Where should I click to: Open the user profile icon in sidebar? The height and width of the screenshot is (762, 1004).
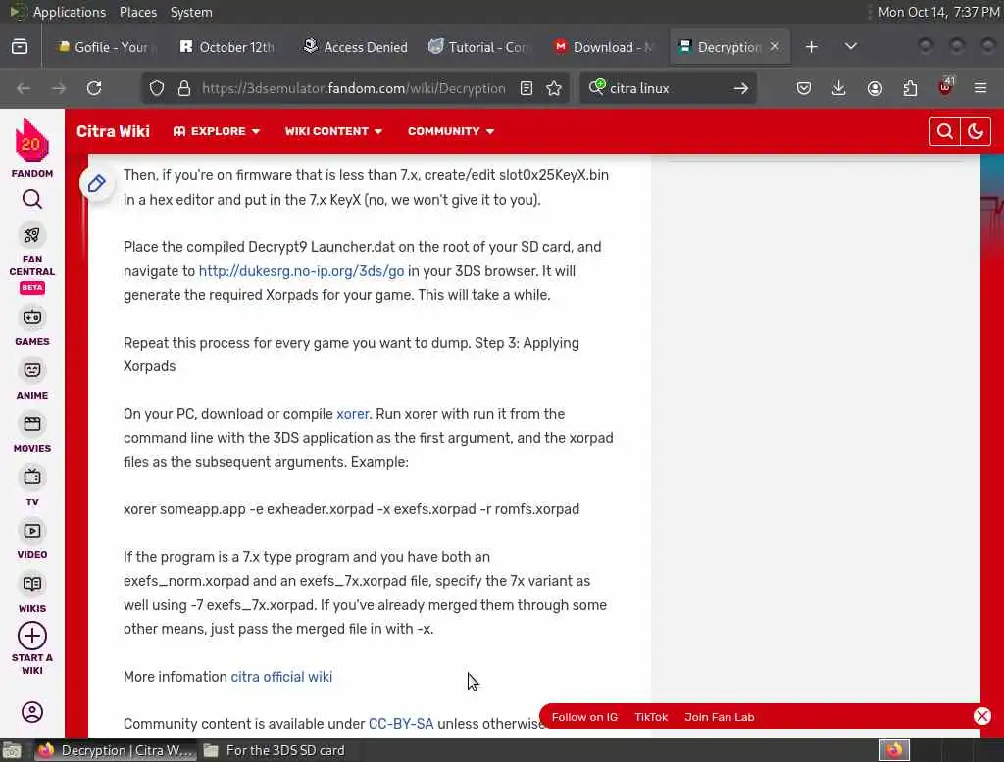point(32,712)
